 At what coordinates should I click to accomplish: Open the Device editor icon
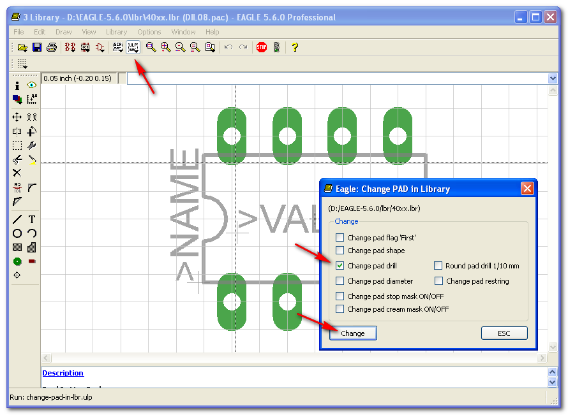(70, 47)
